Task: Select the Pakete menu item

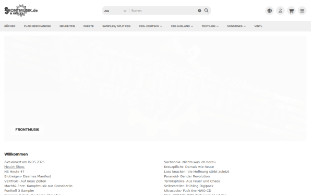Action: point(89,26)
